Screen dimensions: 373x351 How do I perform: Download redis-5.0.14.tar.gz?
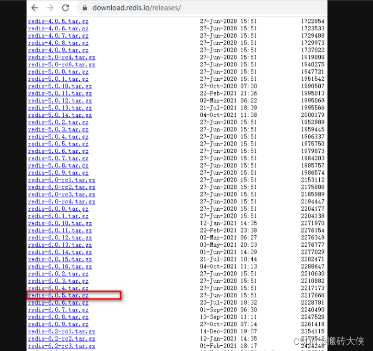pos(60,115)
